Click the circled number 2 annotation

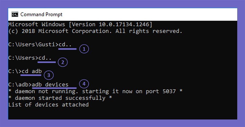63,62
